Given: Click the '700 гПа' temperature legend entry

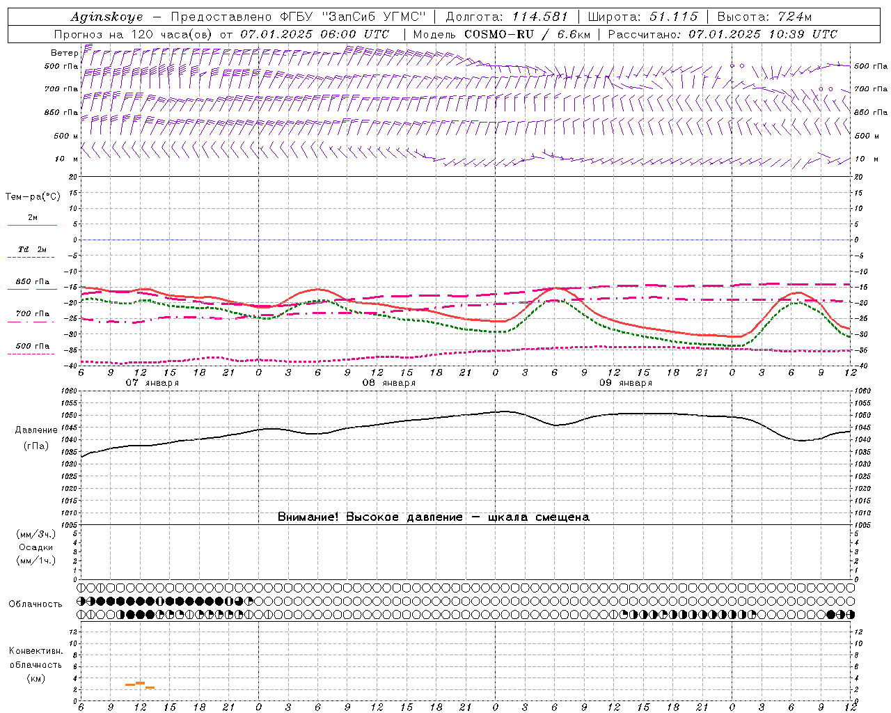Looking at the screenshot, I should coord(33,313).
